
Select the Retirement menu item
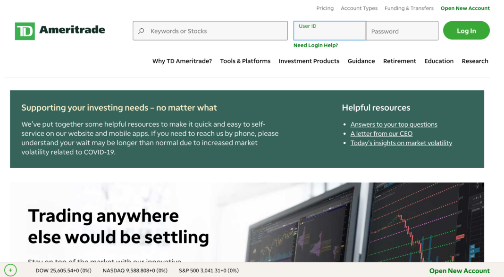399,61
